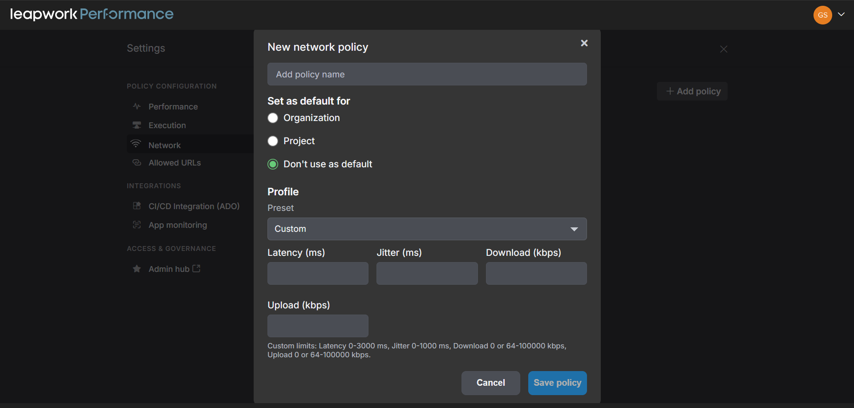The image size is (854, 408).
Task: Click the Custom limits help text
Action: point(417,350)
